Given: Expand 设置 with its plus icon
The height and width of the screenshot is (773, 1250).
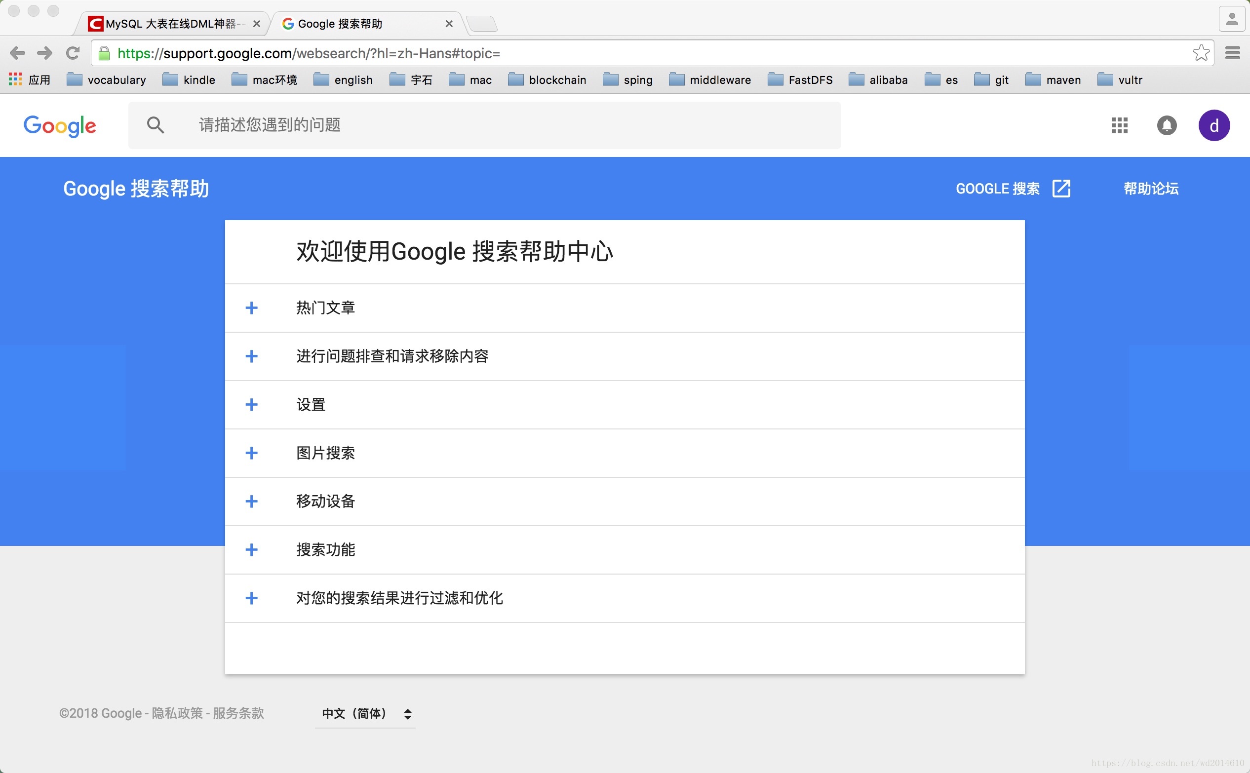Looking at the screenshot, I should pos(252,404).
